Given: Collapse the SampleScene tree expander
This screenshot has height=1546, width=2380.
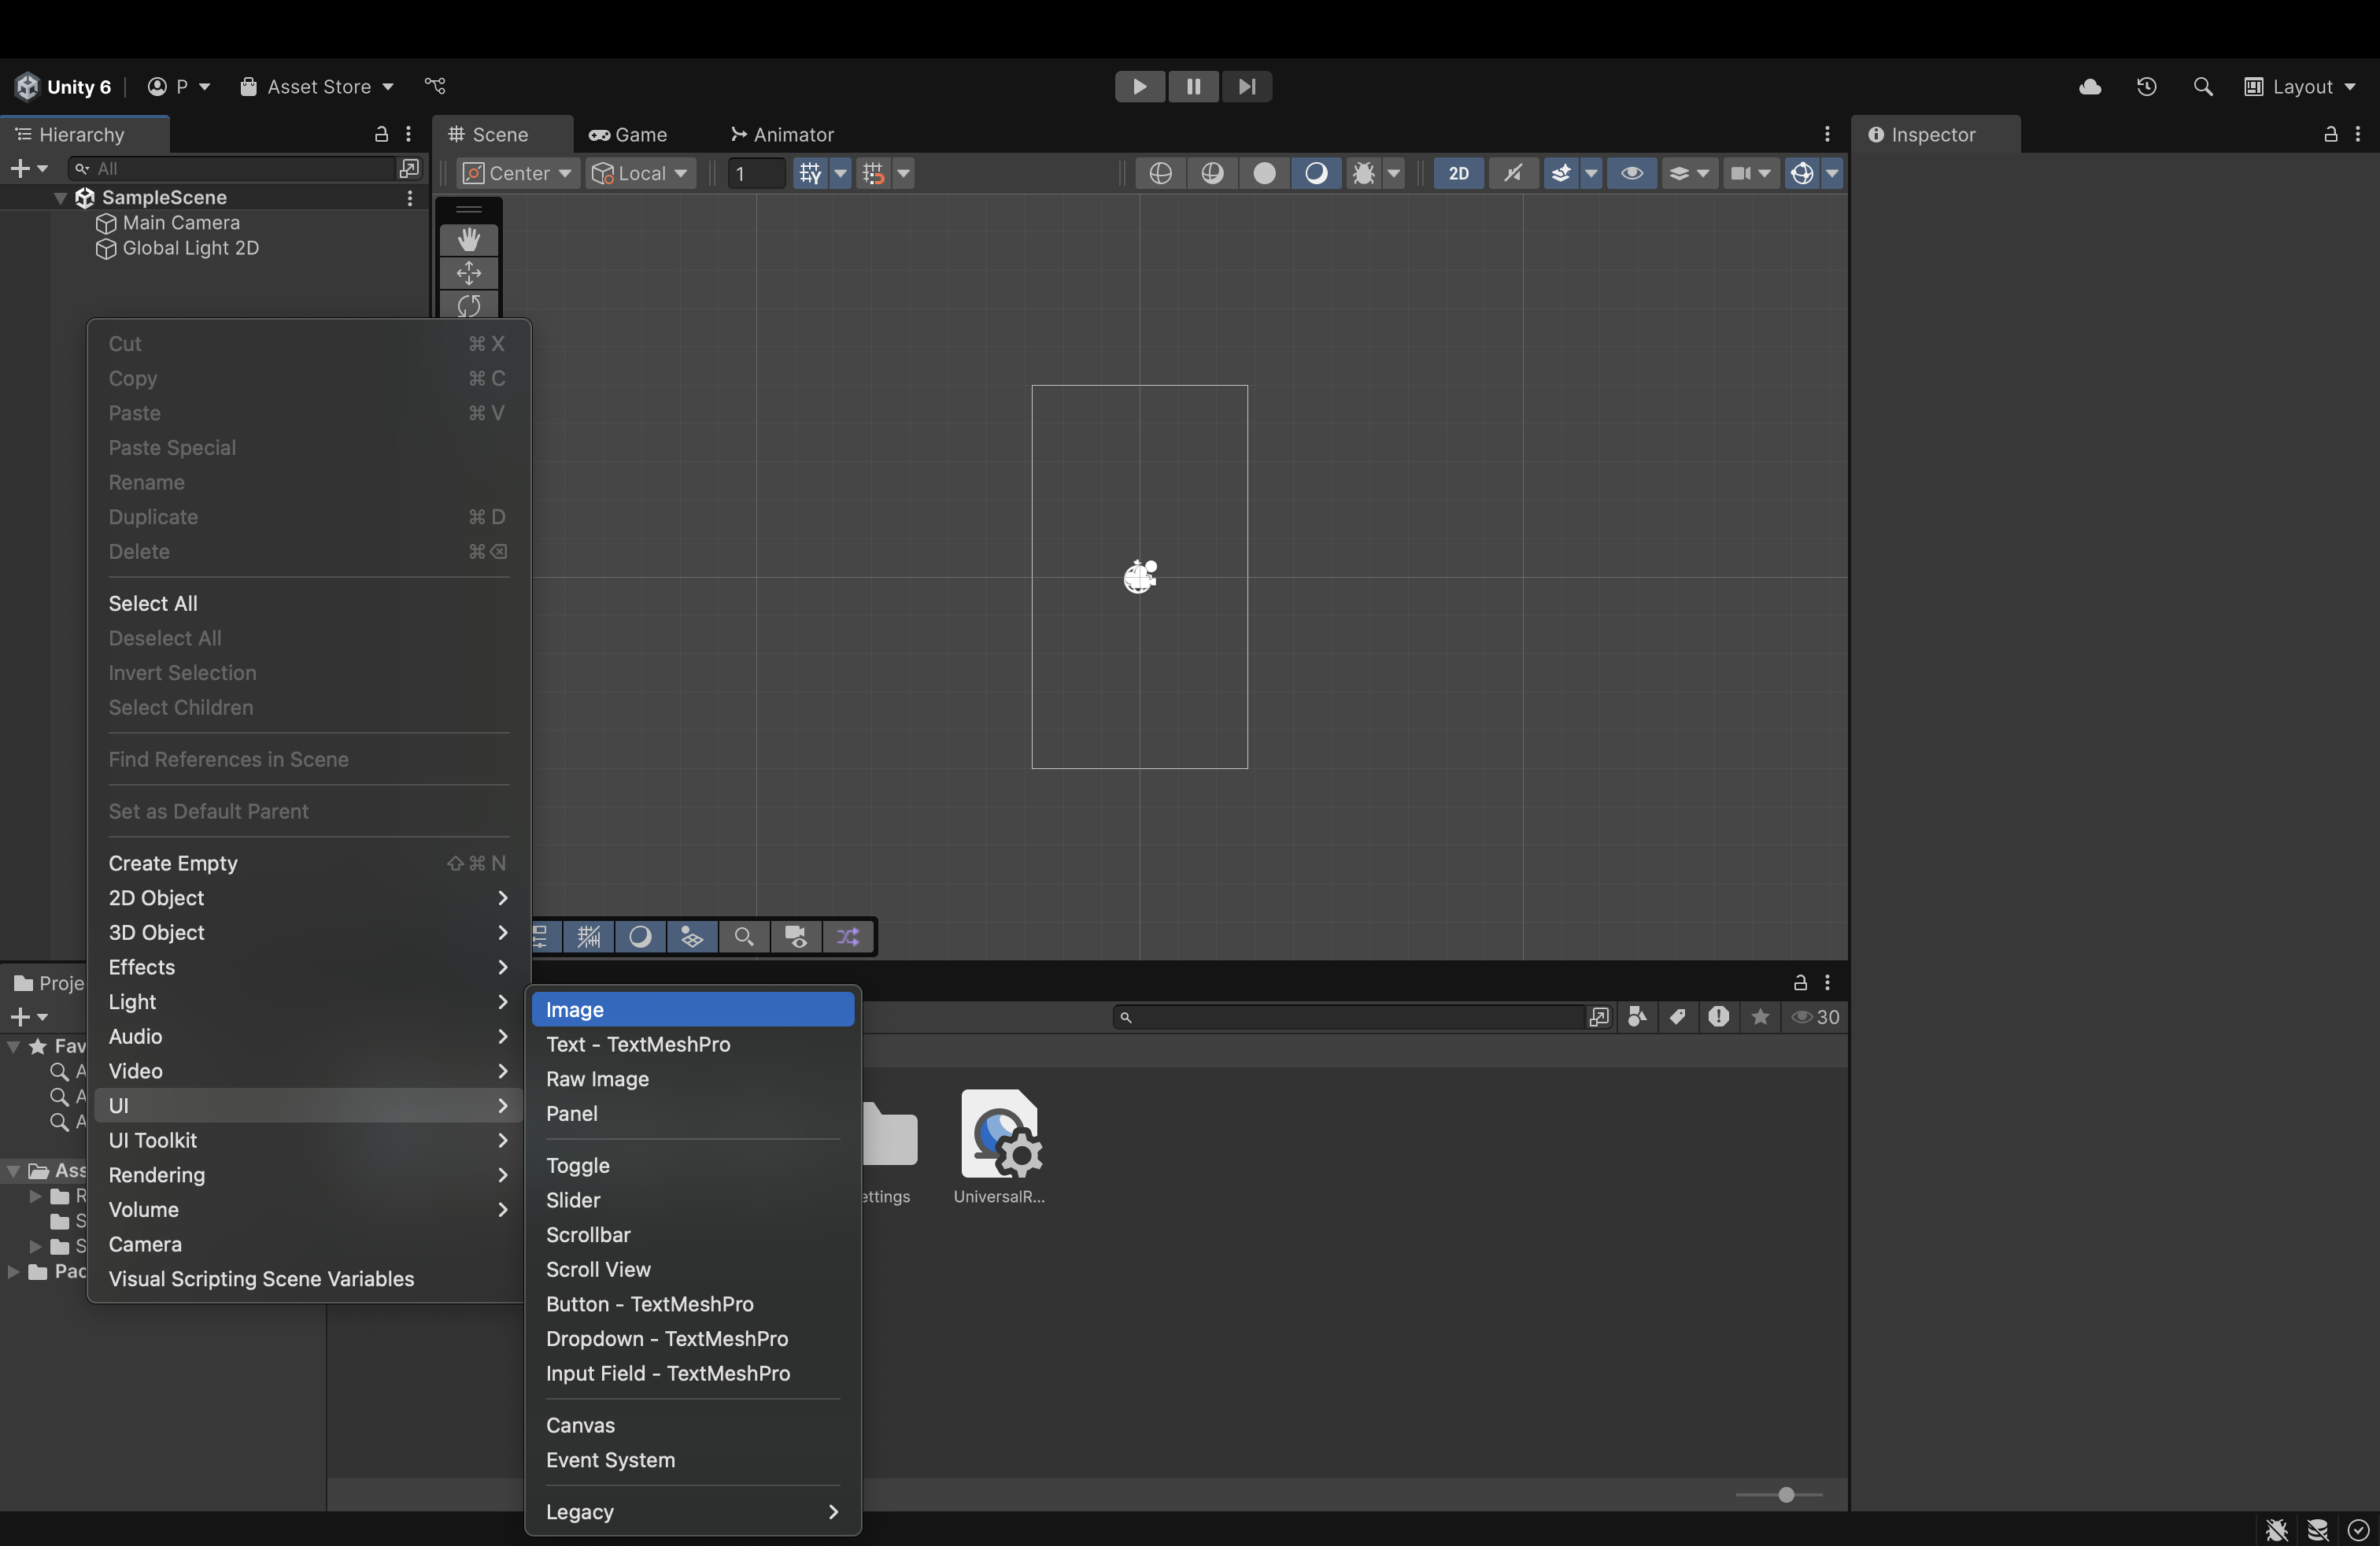Looking at the screenshot, I should click(x=61, y=198).
